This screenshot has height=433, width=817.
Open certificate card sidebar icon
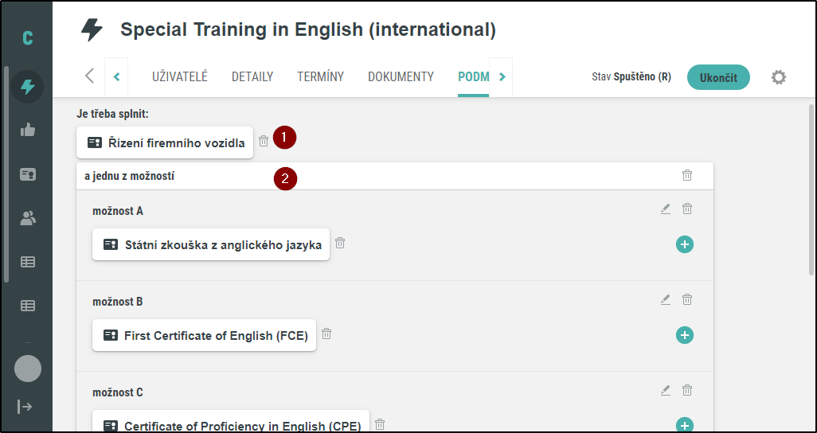(28, 174)
